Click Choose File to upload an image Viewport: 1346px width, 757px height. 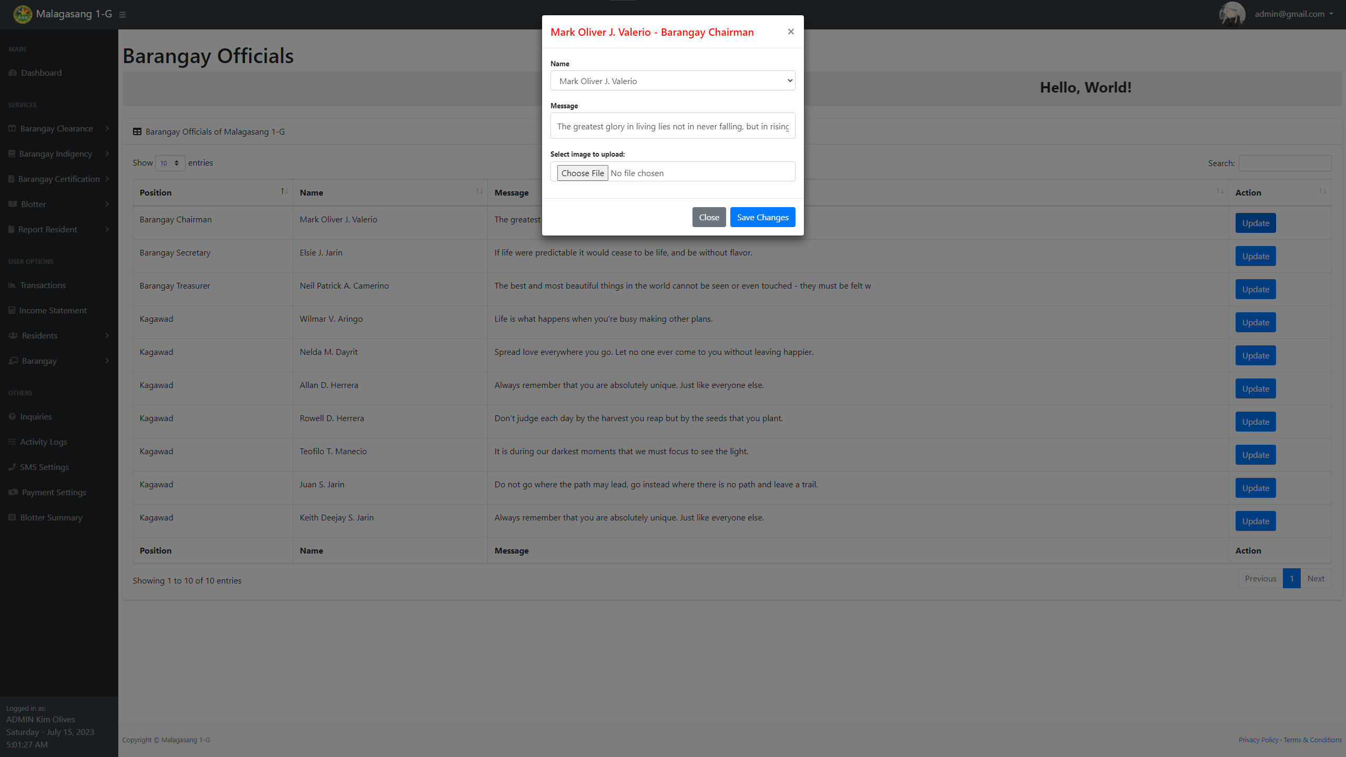point(582,172)
